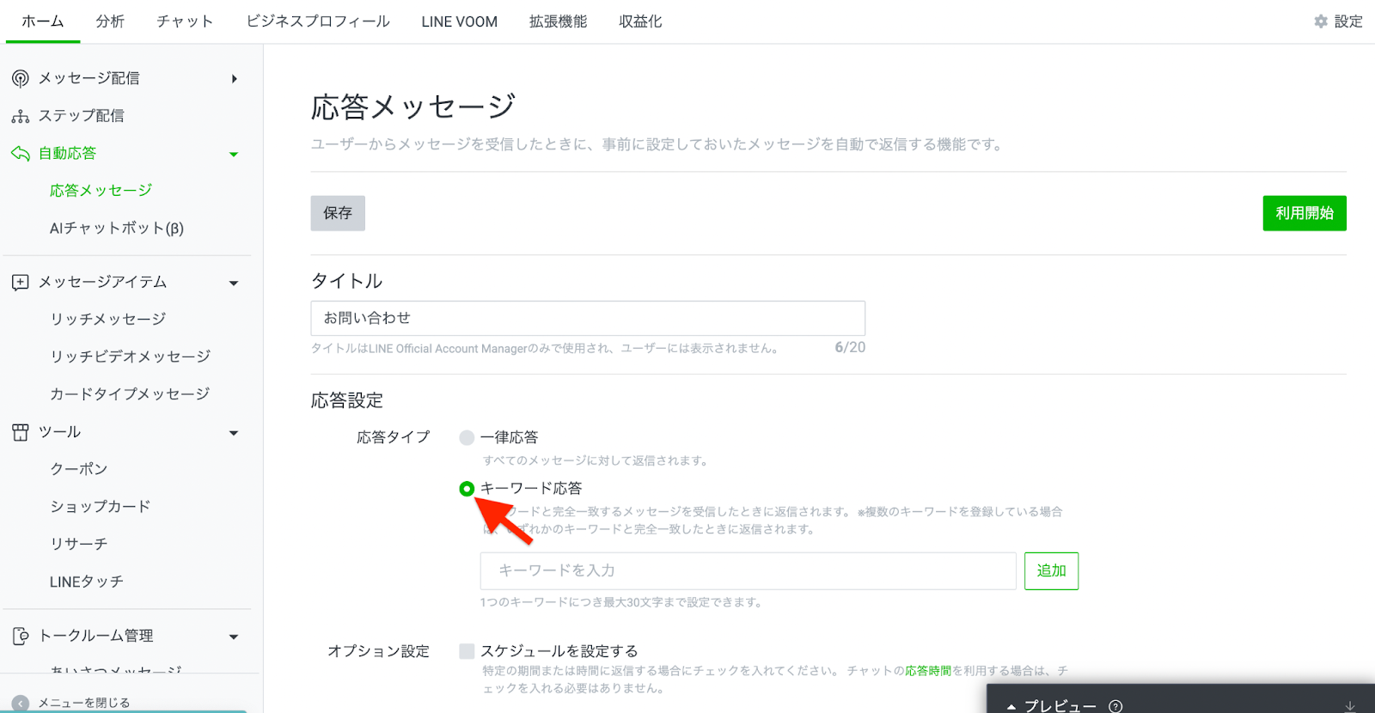Enable the スケジュールを設定する checkbox
Image resolution: width=1375 pixels, height=713 pixels.
point(467,651)
